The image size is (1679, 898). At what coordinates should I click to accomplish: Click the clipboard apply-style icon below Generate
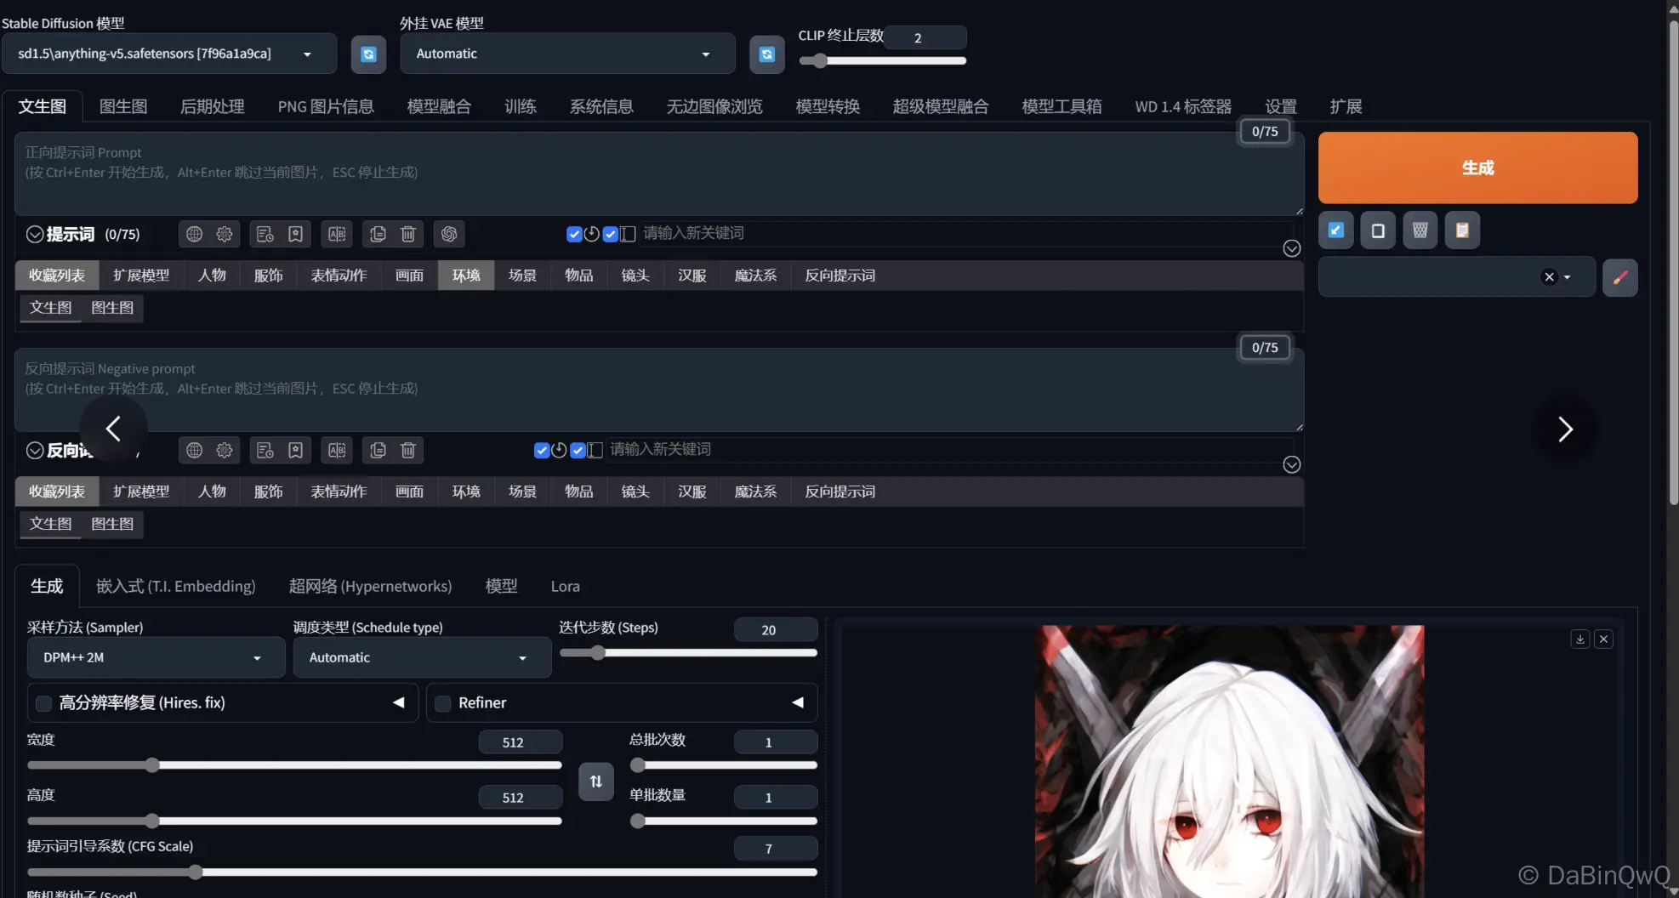[1462, 230]
